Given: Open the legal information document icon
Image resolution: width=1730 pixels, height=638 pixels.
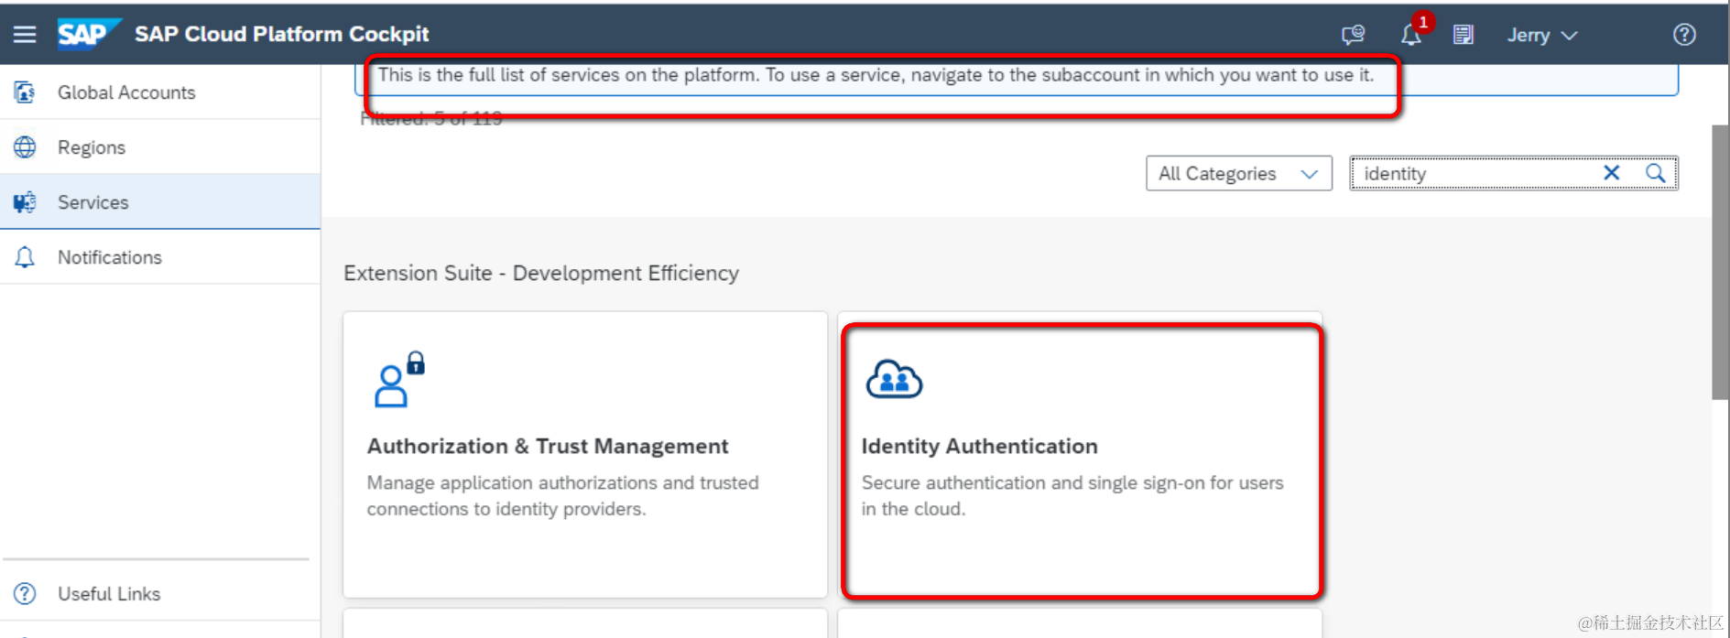Looking at the screenshot, I should click(1463, 35).
